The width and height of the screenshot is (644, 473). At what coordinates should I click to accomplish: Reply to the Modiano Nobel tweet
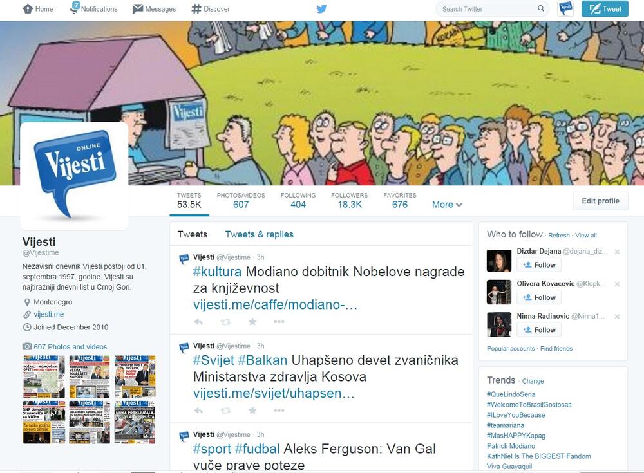click(198, 322)
